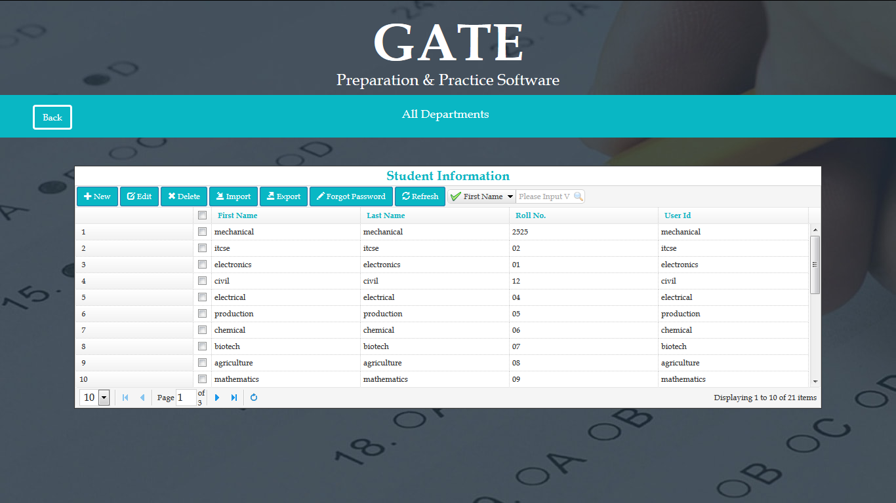
Task: Click the pagination reload icon
Action: [254, 398]
